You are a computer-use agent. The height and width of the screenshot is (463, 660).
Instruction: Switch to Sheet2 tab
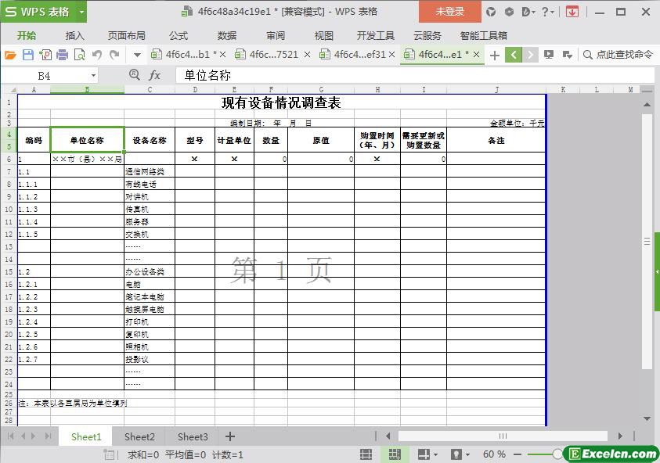[x=139, y=436]
